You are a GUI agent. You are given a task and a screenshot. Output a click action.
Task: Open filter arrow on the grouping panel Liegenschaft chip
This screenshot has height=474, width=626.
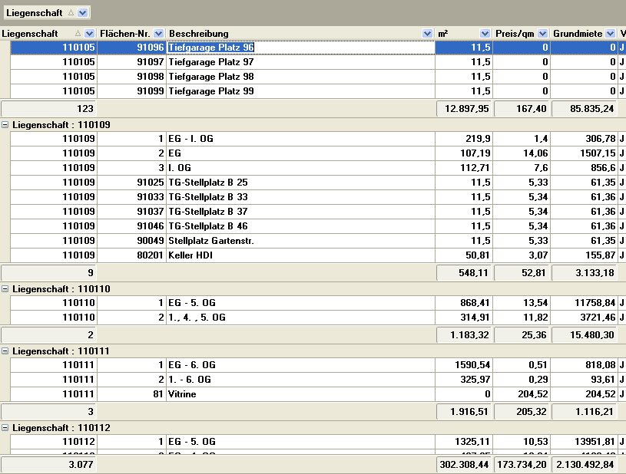click(83, 13)
